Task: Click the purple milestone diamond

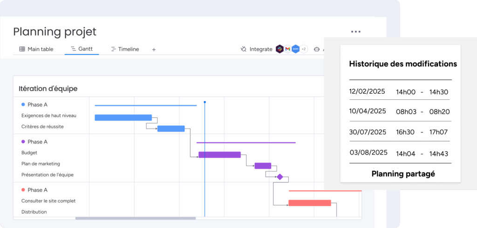Action: coord(280,177)
